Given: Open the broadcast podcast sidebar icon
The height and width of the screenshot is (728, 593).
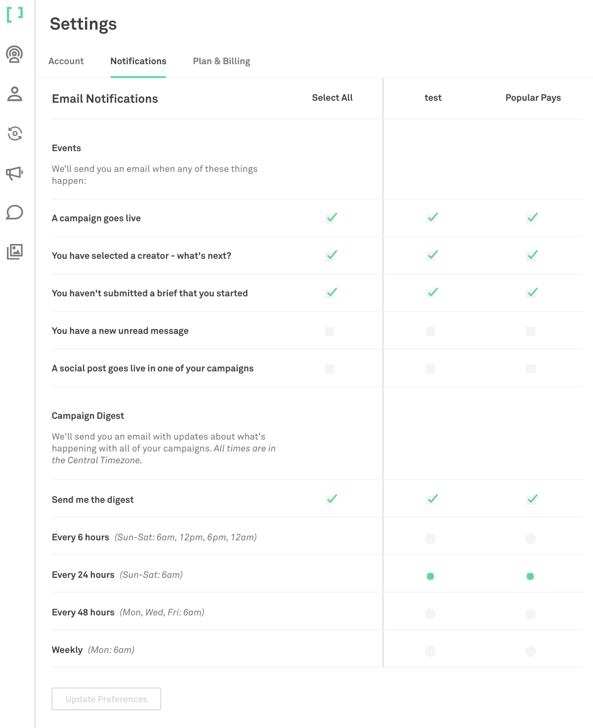Looking at the screenshot, I should 14,54.
